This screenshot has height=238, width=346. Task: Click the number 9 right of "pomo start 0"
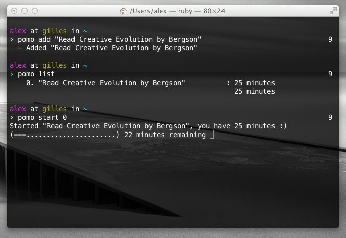tap(330, 117)
